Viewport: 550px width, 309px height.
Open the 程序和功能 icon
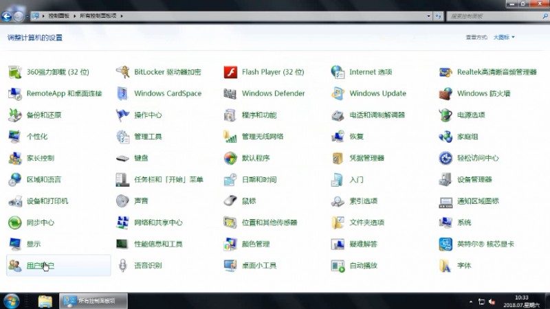230,115
